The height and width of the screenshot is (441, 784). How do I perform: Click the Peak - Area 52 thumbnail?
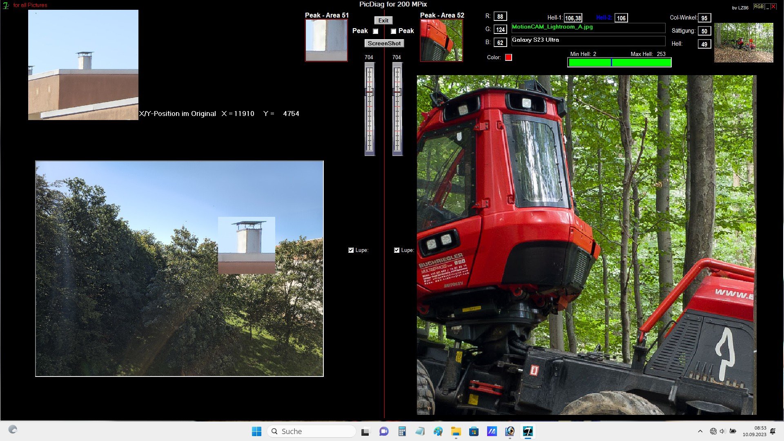[x=441, y=40]
